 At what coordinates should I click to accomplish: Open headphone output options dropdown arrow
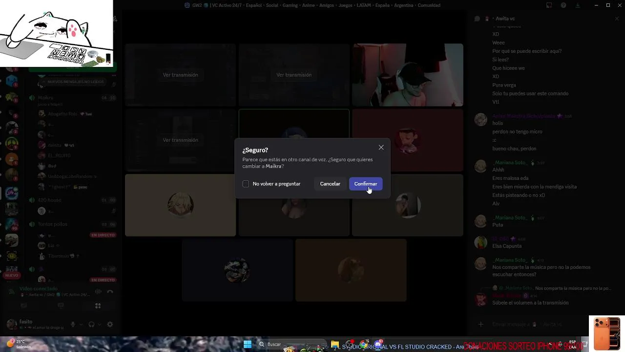[100, 324]
